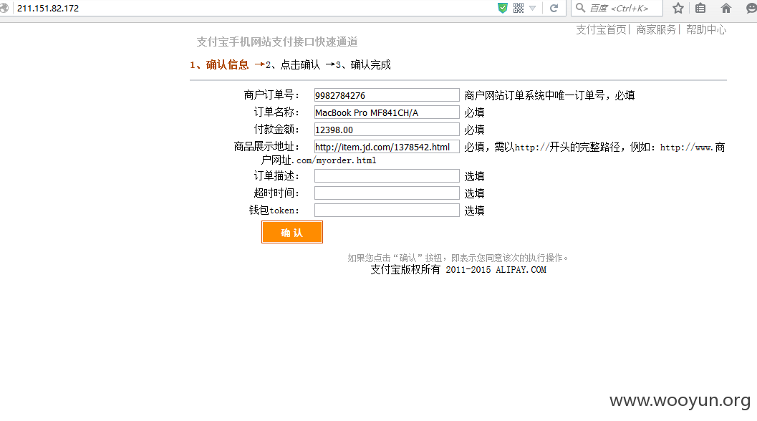
Task: Click the 超时时间 label
Action: 276,193
